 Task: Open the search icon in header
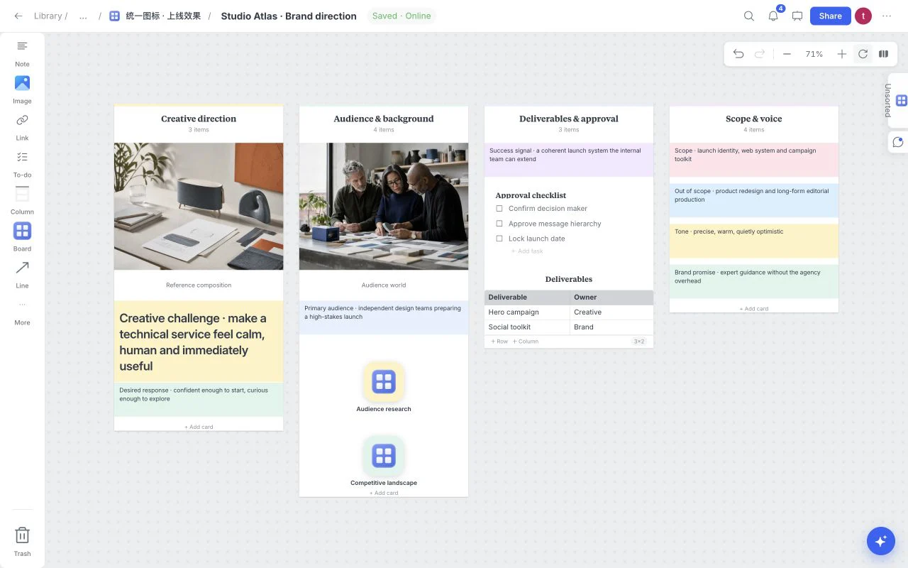point(748,16)
